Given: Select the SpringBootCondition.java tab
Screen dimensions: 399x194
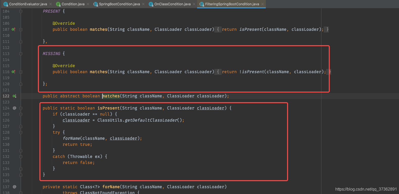Looking at the screenshot, I should point(119,4).
